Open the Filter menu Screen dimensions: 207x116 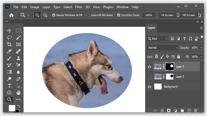tap(79, 7)
